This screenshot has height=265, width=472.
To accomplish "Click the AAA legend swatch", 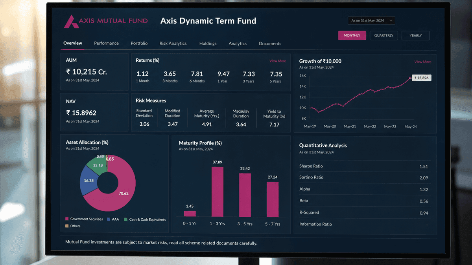I will tap(109, 219).
